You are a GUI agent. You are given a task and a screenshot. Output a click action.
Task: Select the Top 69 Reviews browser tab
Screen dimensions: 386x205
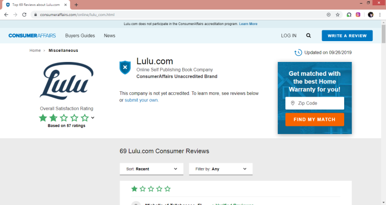[x=36, y=5]
